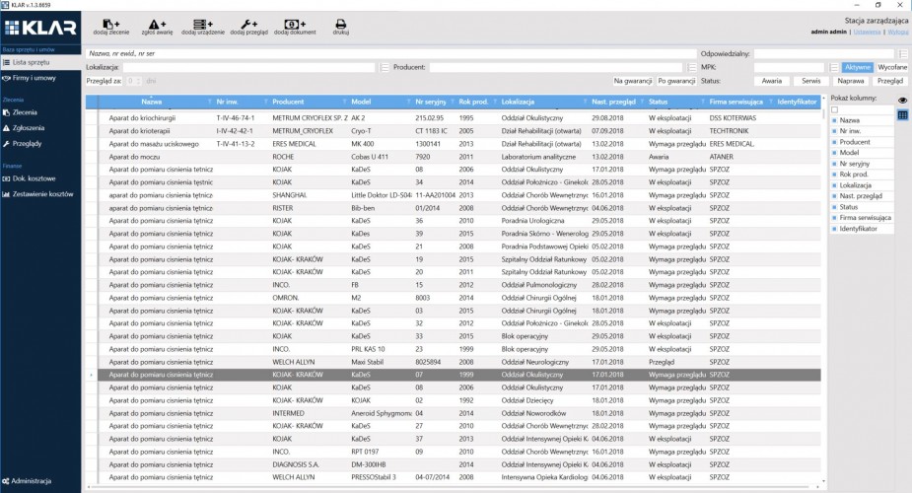Select the 'Aparat do kriochirurgii' row
The height and width of the screenshot is (493, 912).
tap(454, 118)
